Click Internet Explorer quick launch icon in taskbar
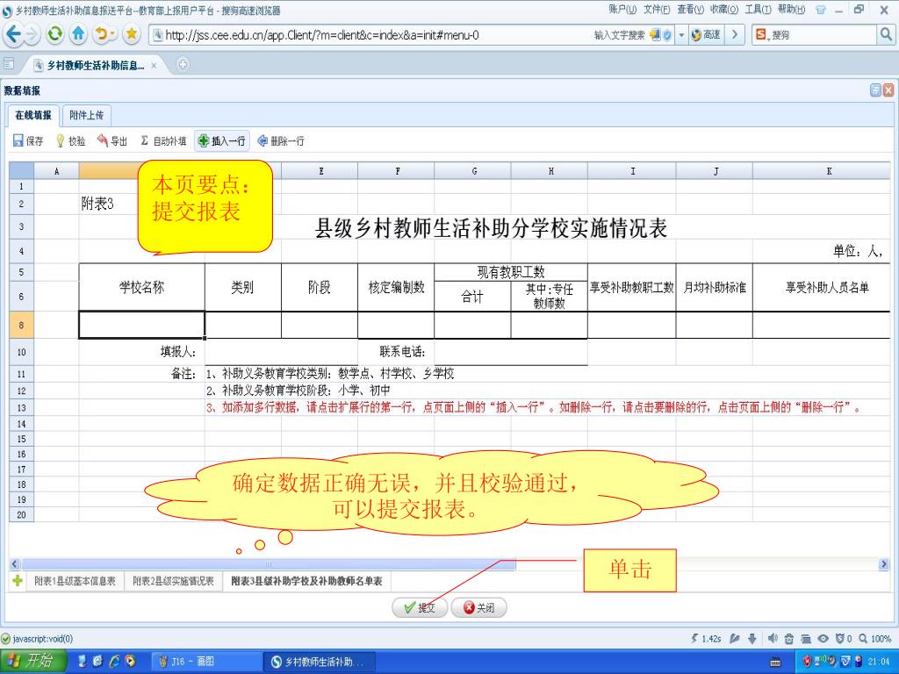This screenshot has width=899, height=674. (x=115, y=661)
